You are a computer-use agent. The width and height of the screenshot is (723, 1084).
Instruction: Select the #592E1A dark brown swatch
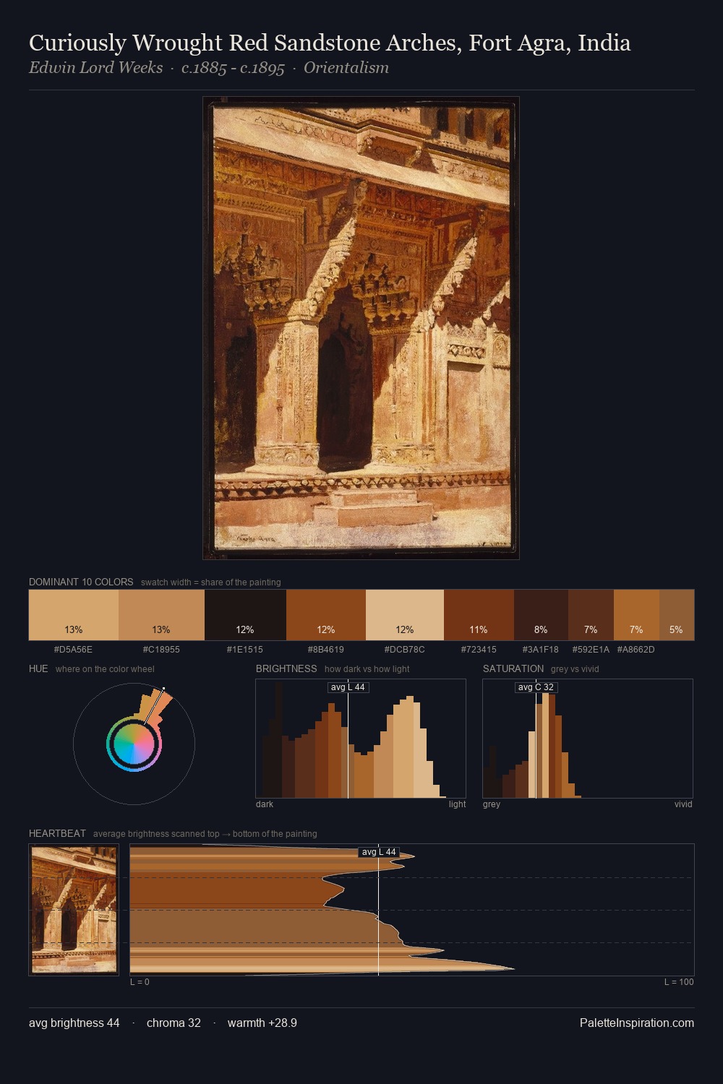coord(591,615)
